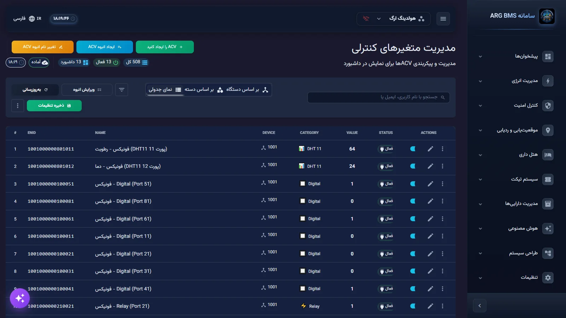This screenshot has width=566, height=318.
Task: Click the search by username input field
Action: pos(379,97)
